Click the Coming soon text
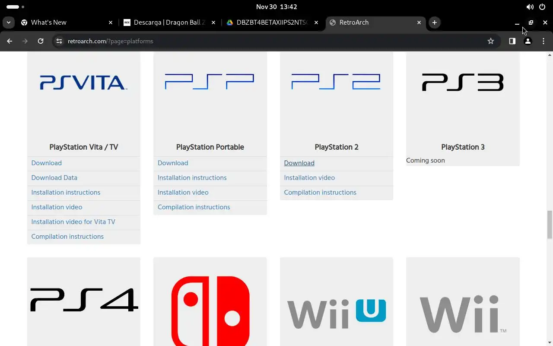This screenshot has height=346, width=553. pos(426,160)
